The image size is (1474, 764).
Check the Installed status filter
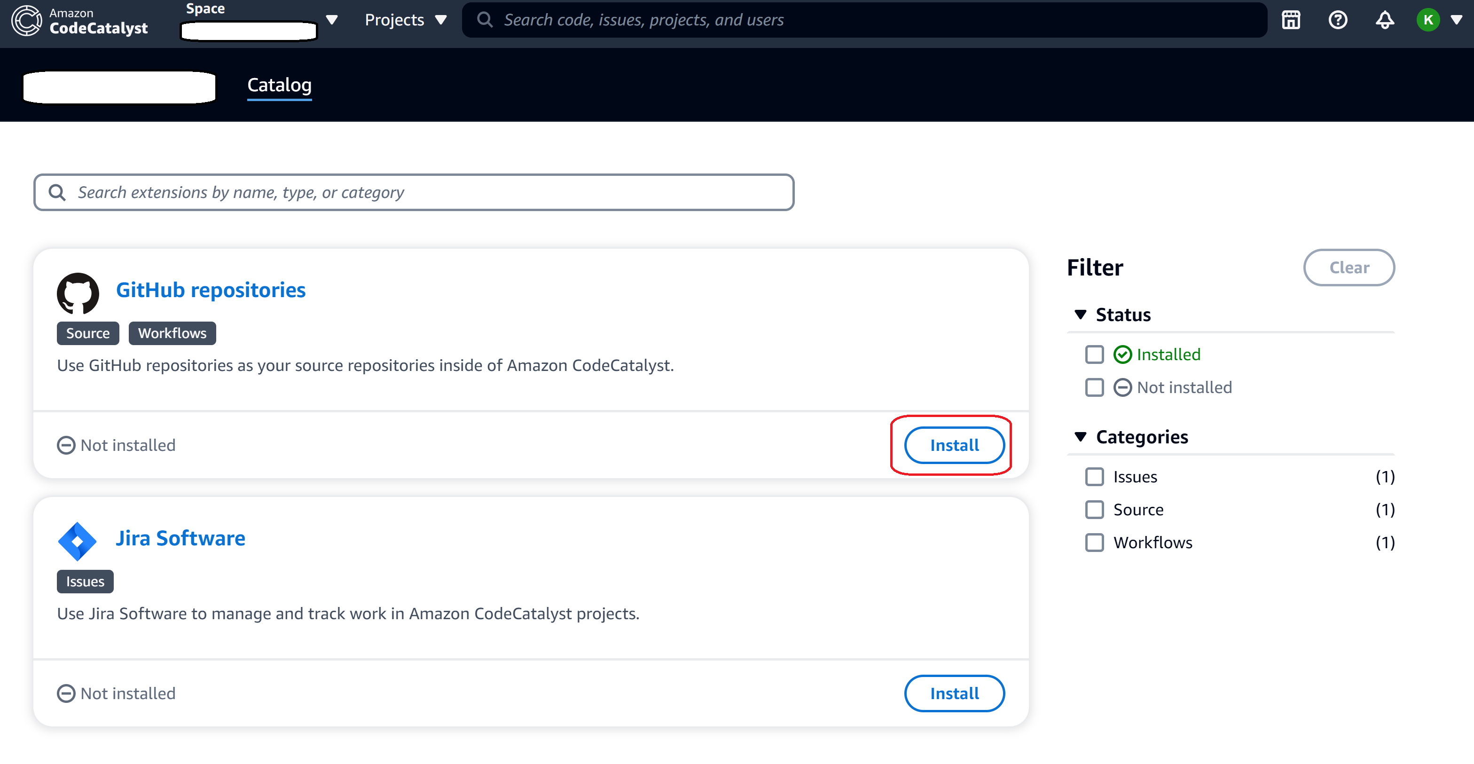tap(1095, 354)
